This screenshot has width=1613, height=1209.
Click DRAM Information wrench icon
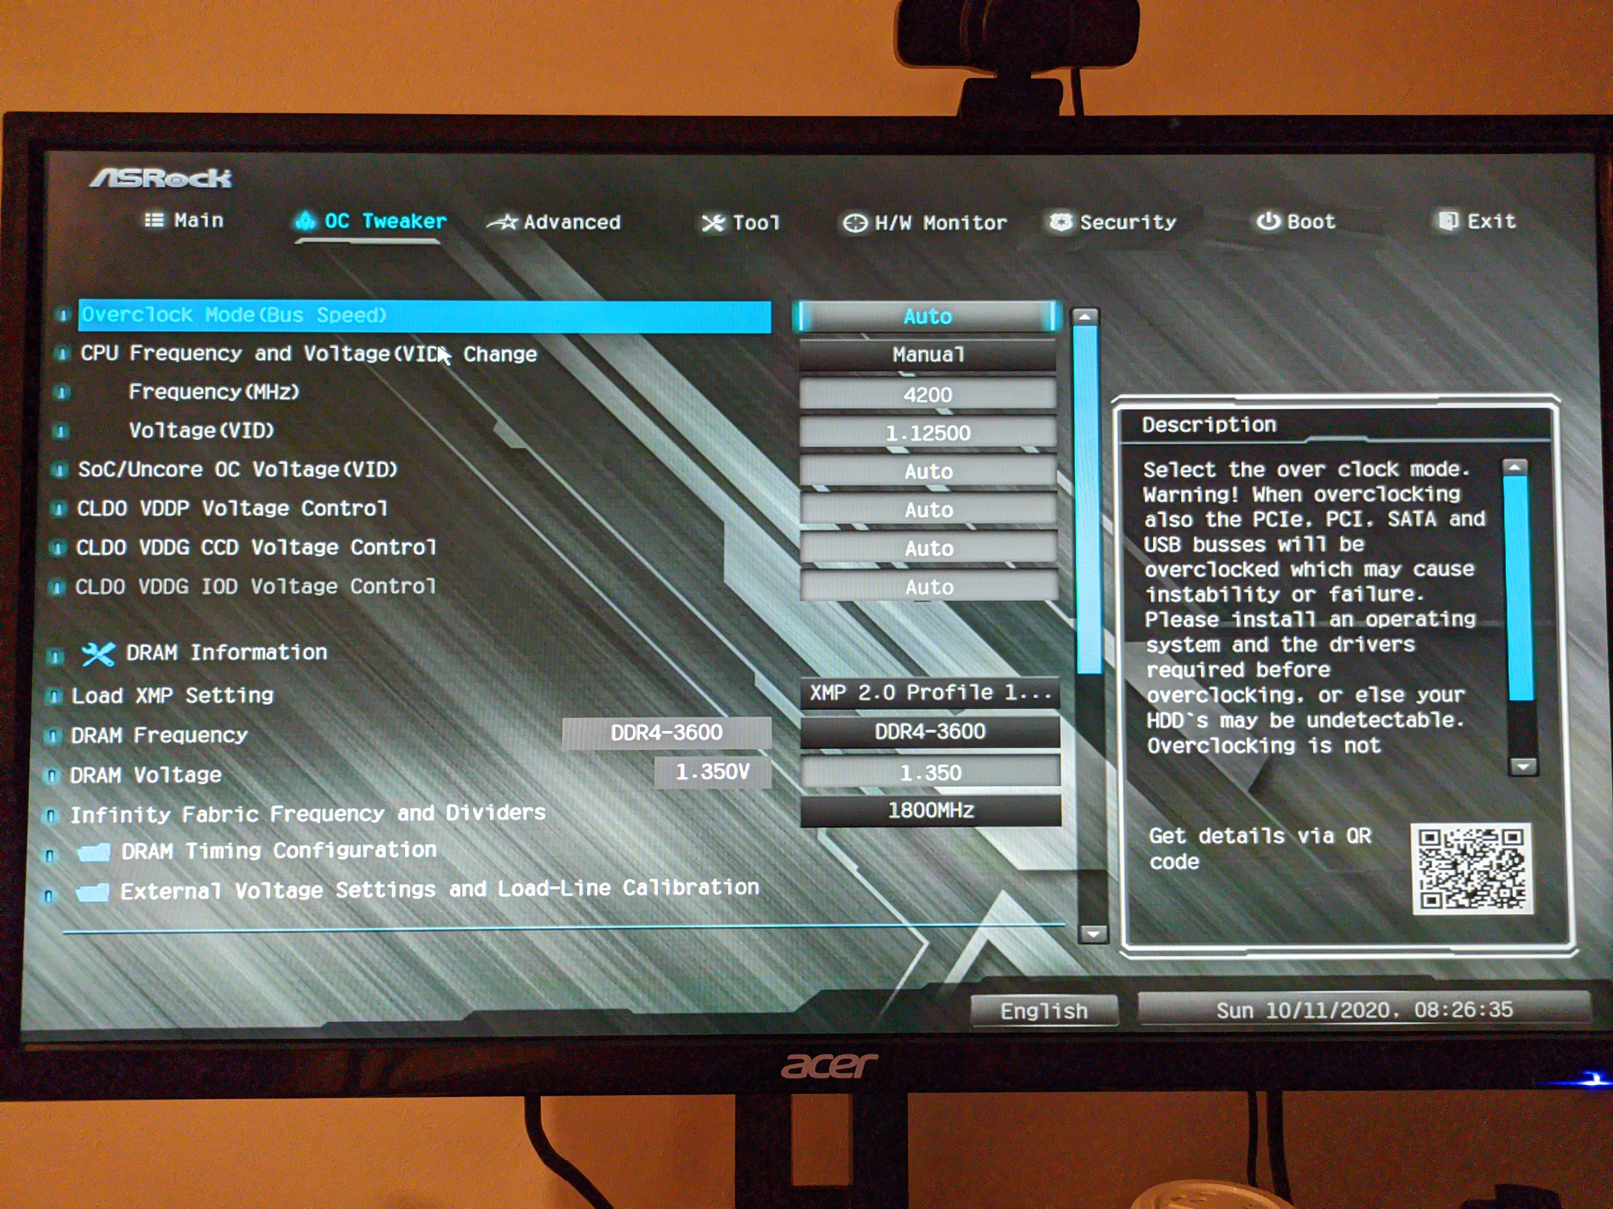click(98, 654)
